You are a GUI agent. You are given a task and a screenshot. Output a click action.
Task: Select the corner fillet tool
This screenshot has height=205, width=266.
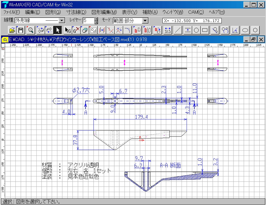(127, 30)
